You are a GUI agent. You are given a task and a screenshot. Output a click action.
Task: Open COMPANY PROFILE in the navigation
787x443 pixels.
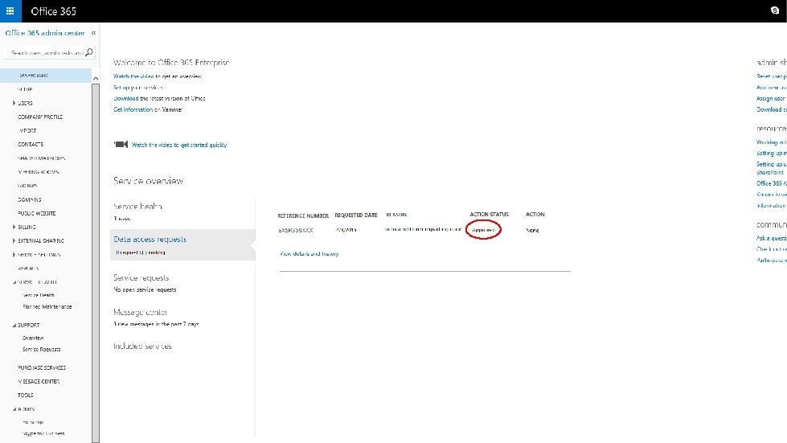(x=40, y=117)
